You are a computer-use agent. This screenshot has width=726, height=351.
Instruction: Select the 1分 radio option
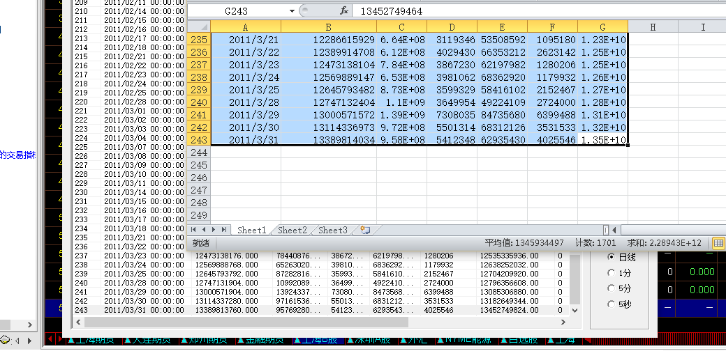coord(612,273)
